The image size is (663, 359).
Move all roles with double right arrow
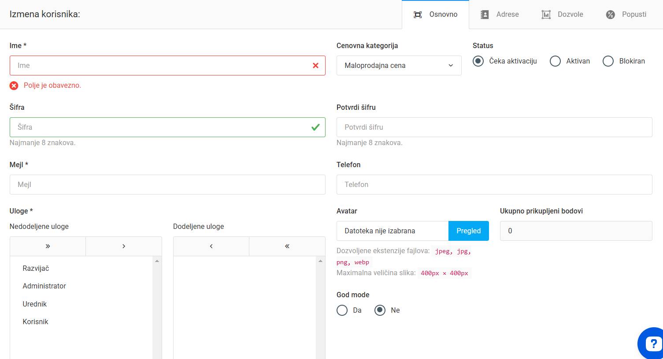(x=48, y=246)
